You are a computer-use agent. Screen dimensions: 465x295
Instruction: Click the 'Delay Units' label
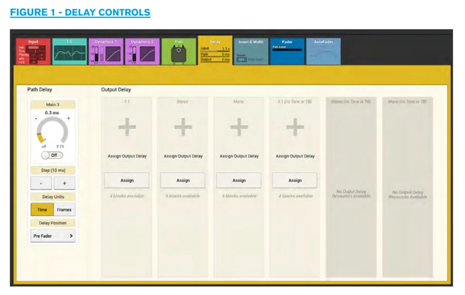point(53,197)
